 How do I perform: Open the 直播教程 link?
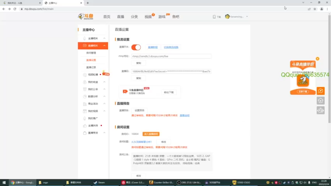153,47
